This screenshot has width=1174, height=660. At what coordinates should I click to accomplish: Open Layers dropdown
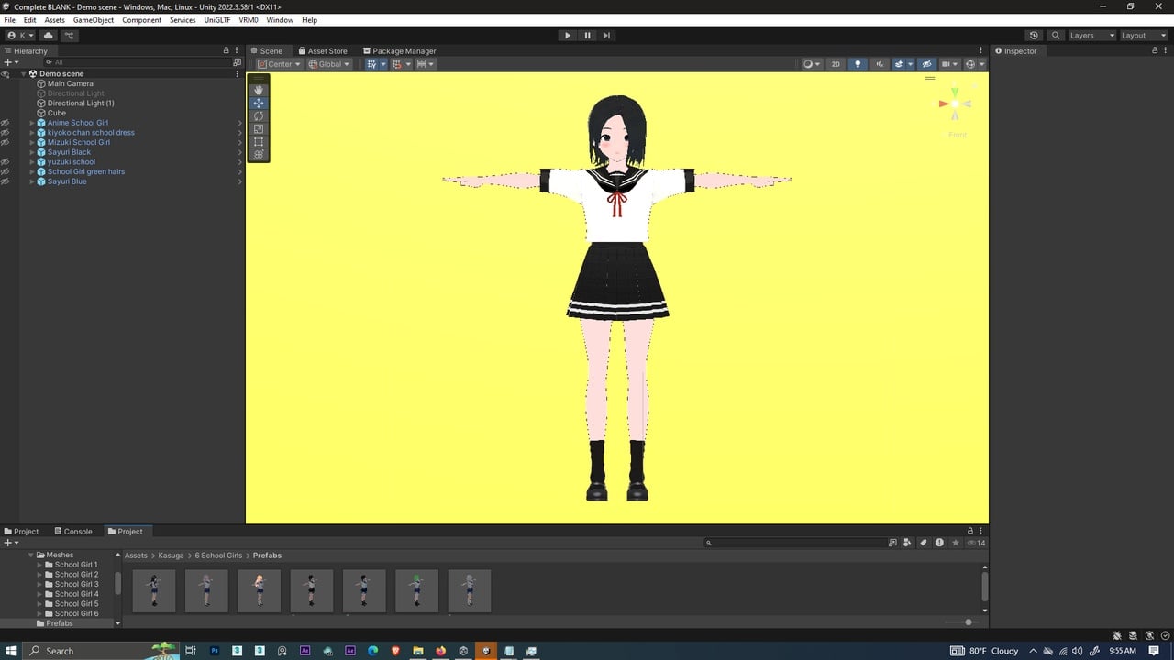point(1091,36)
